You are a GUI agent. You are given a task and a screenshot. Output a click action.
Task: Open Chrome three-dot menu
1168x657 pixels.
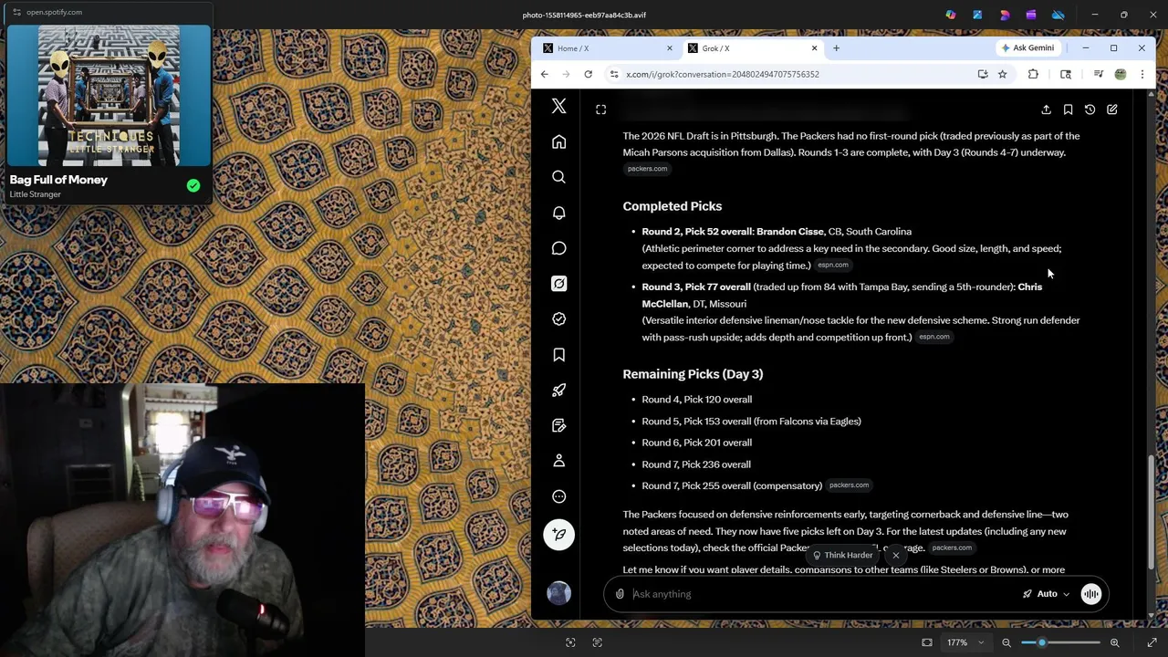pyautogui.click(x=1142, y=74)
